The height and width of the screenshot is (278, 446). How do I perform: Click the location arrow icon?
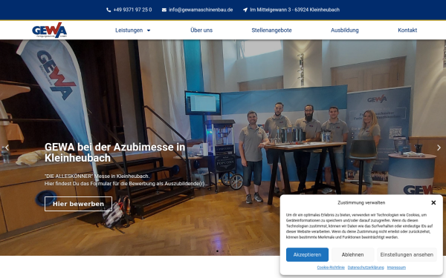(245, 10)
